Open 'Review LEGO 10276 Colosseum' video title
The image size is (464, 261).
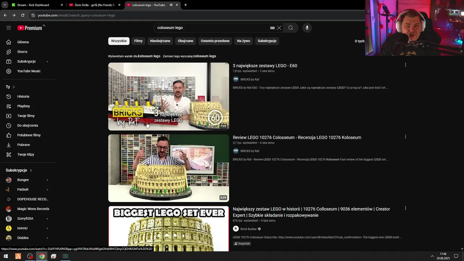click(x=297, y=137)
